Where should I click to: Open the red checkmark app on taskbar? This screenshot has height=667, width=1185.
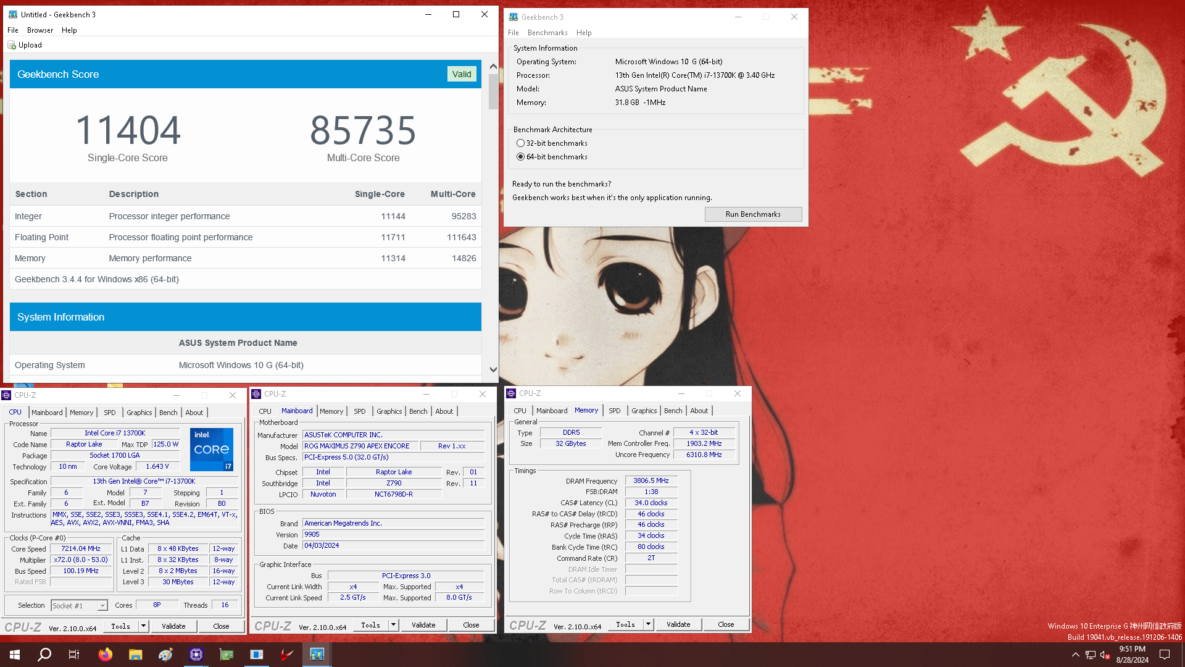tap(287, 655)
